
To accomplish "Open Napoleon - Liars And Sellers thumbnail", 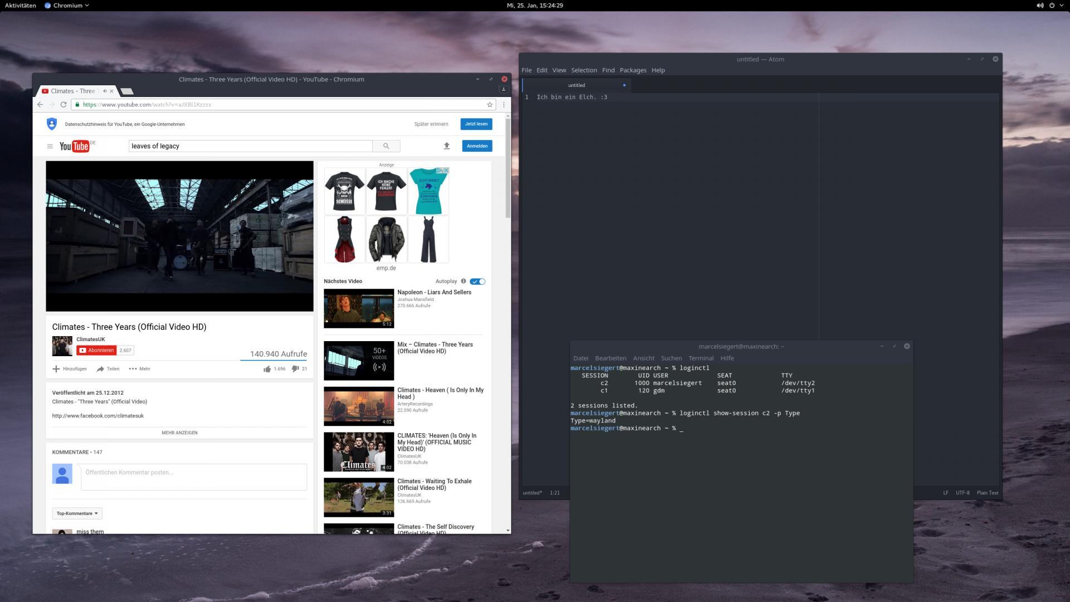I will pos(358,308).
